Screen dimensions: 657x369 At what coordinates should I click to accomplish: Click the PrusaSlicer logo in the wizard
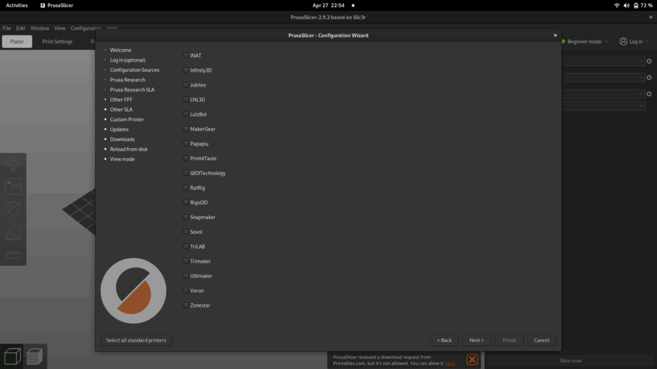tap(133, 291)
